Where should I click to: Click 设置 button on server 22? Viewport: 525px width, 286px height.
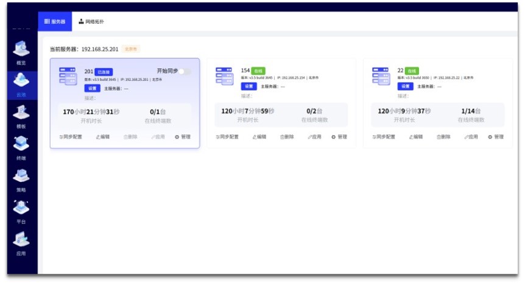pos(406,86)
